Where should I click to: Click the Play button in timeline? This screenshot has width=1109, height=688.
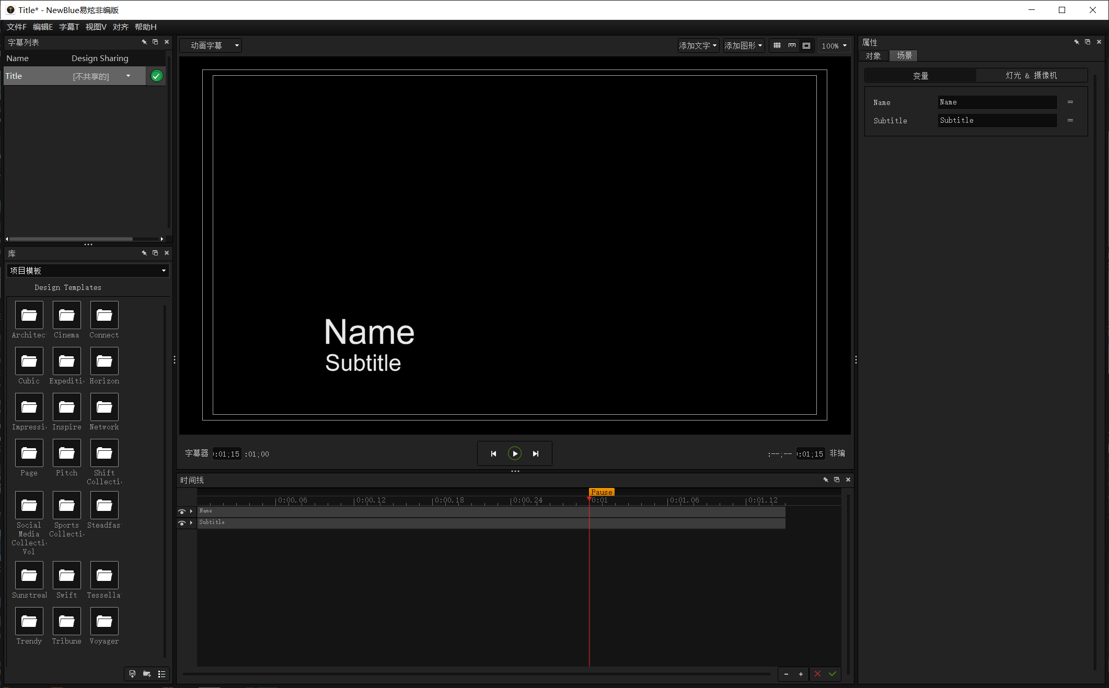tap(514, 453)
